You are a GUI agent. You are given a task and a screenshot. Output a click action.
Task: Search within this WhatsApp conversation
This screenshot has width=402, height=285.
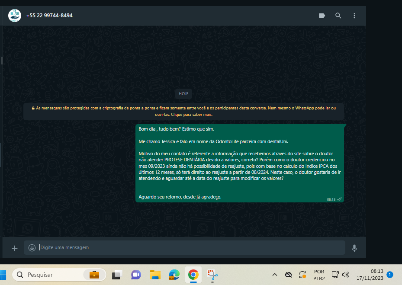(x=338, y=16)
